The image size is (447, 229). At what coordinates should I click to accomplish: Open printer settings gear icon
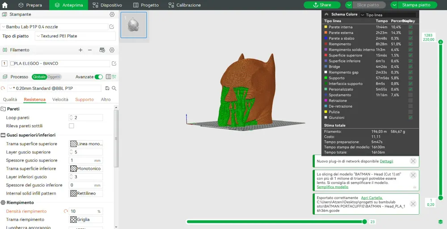point(112,14)
